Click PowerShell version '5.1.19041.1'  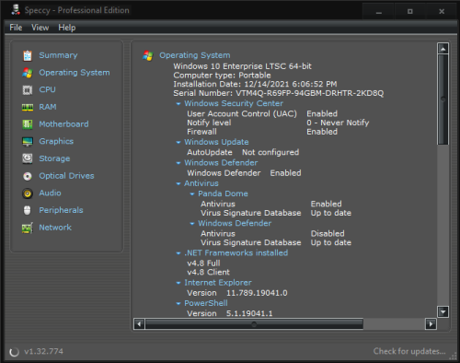pyautogui.click(x=249, y=313)
